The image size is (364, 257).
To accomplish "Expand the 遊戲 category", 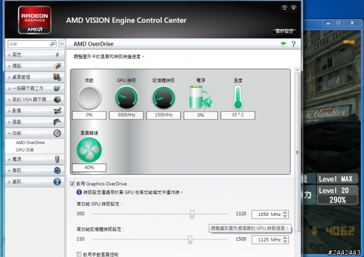I will click(x=35, y=122).
